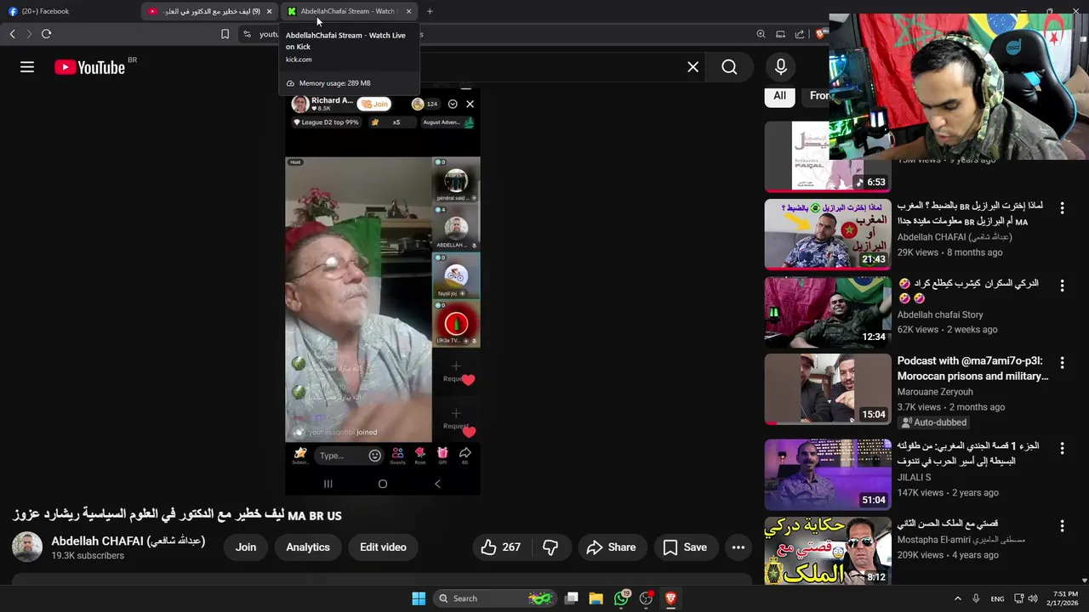Switch to the Facebook tab
The image size is (1089, 612).
(70, 11)
